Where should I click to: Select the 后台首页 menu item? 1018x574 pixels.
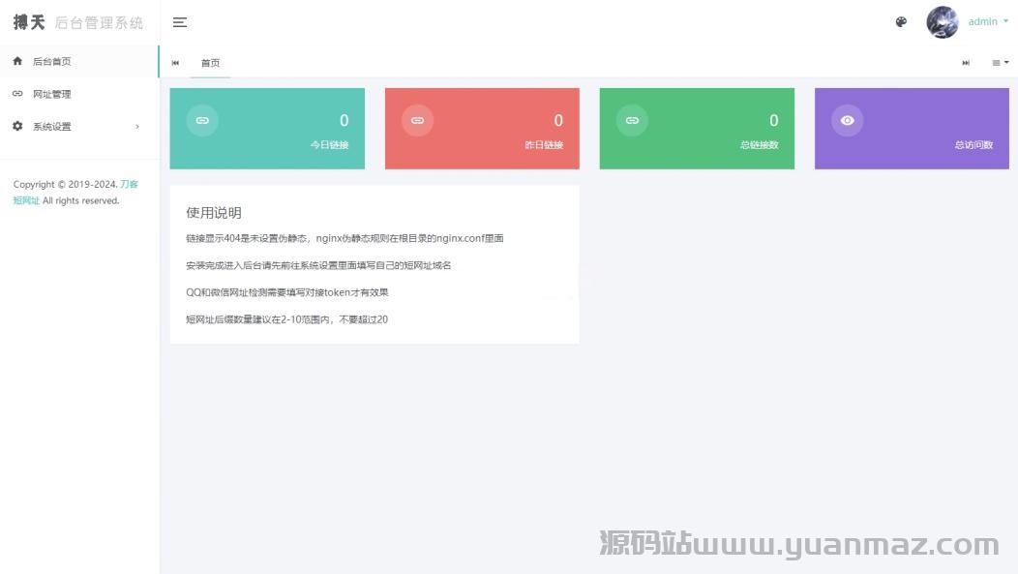pos(52,62)
